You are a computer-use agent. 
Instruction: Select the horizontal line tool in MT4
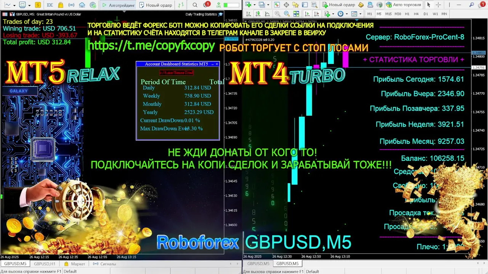(459, 5)
